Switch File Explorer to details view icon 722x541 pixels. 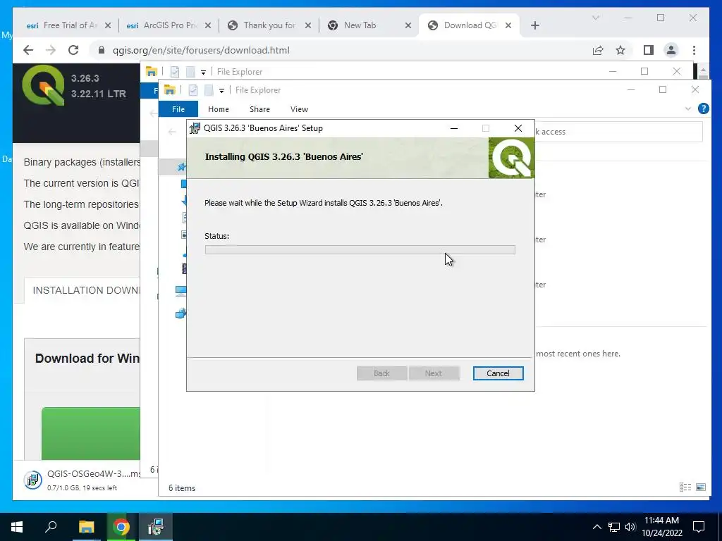685,487
